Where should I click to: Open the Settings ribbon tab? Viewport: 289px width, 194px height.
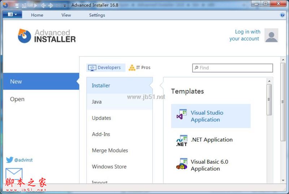97,15
